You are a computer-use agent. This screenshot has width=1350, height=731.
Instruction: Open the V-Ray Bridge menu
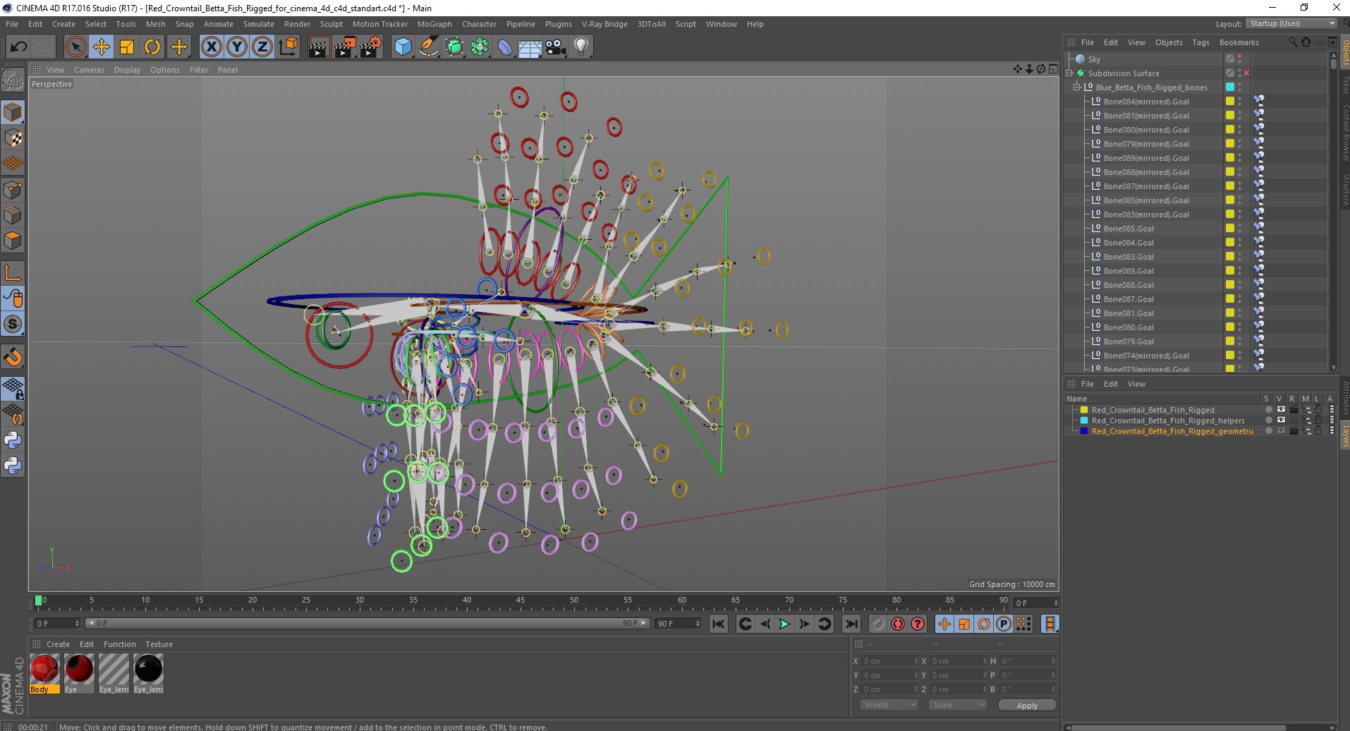click(604, 24)
